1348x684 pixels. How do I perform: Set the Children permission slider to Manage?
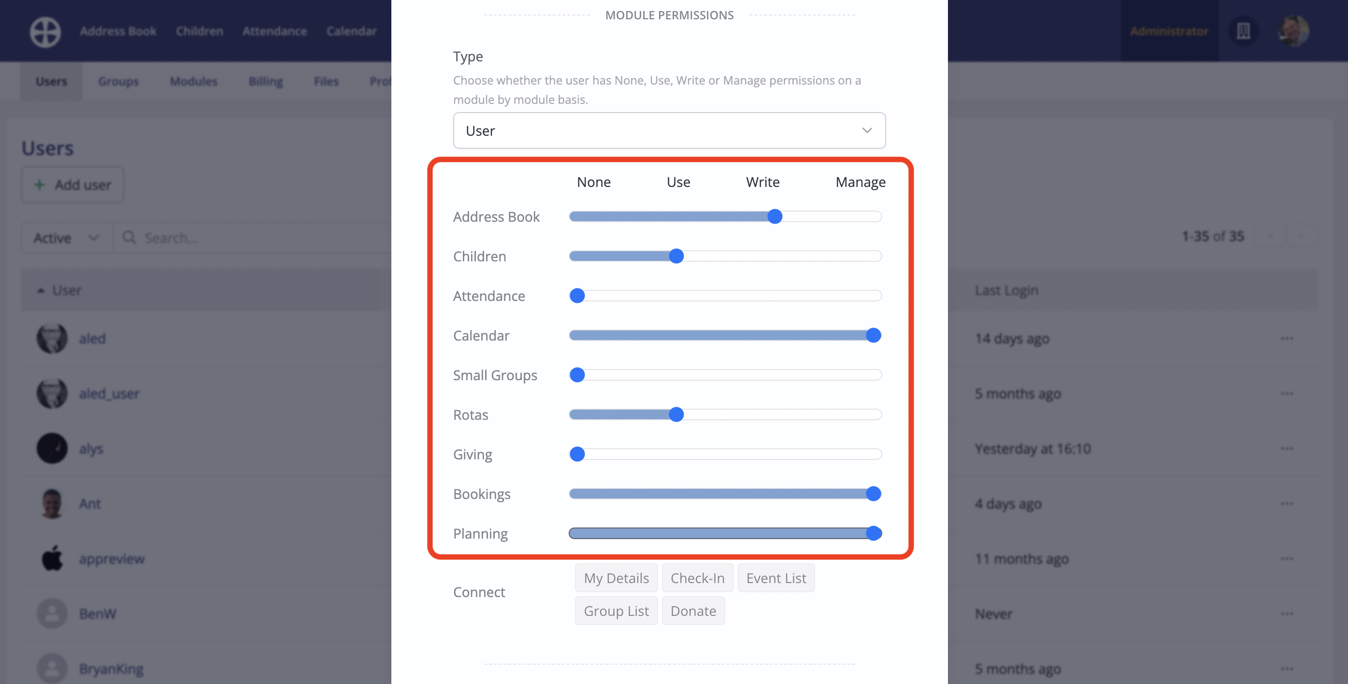(x=874, y=256)
